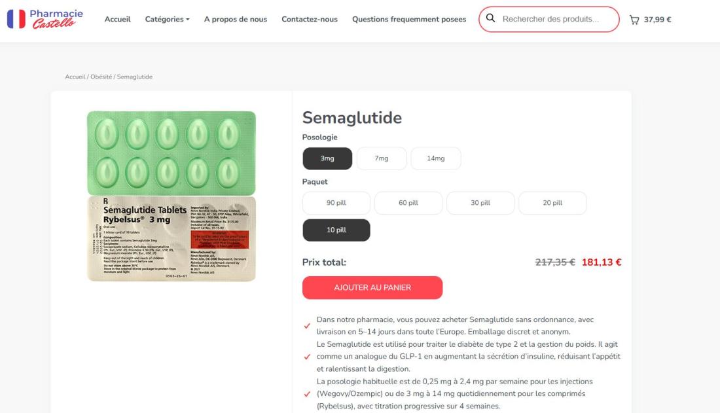Open the A propos de nous page
The height and width of the screenshot is (413, 720).
[x=236, y=19]
